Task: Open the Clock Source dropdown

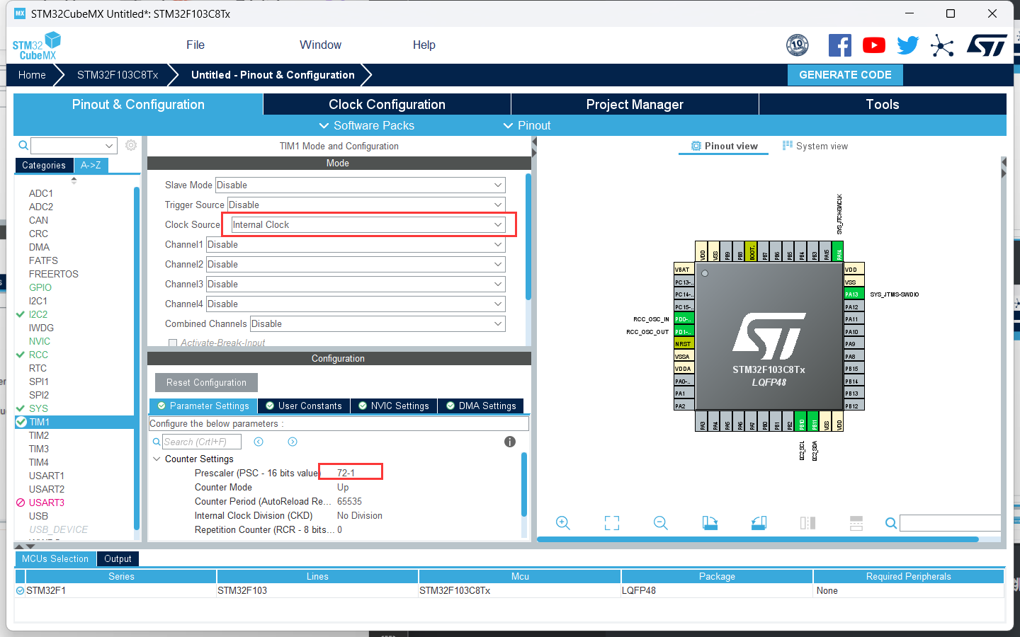Action: point(369,224)
